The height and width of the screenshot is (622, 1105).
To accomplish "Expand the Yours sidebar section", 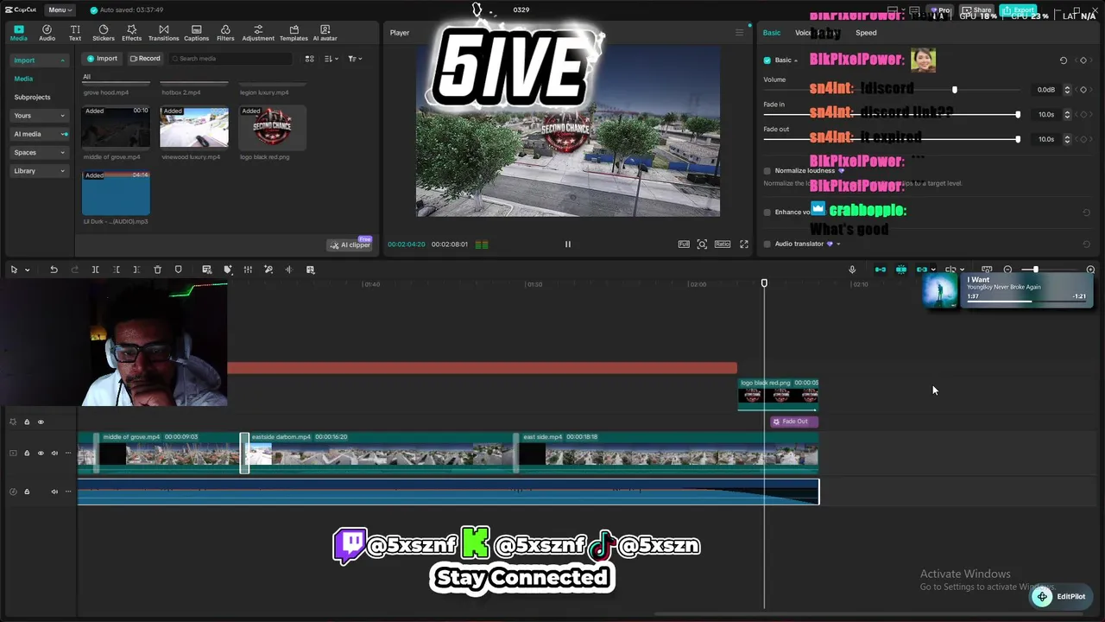I will click(x=39, y=115).
